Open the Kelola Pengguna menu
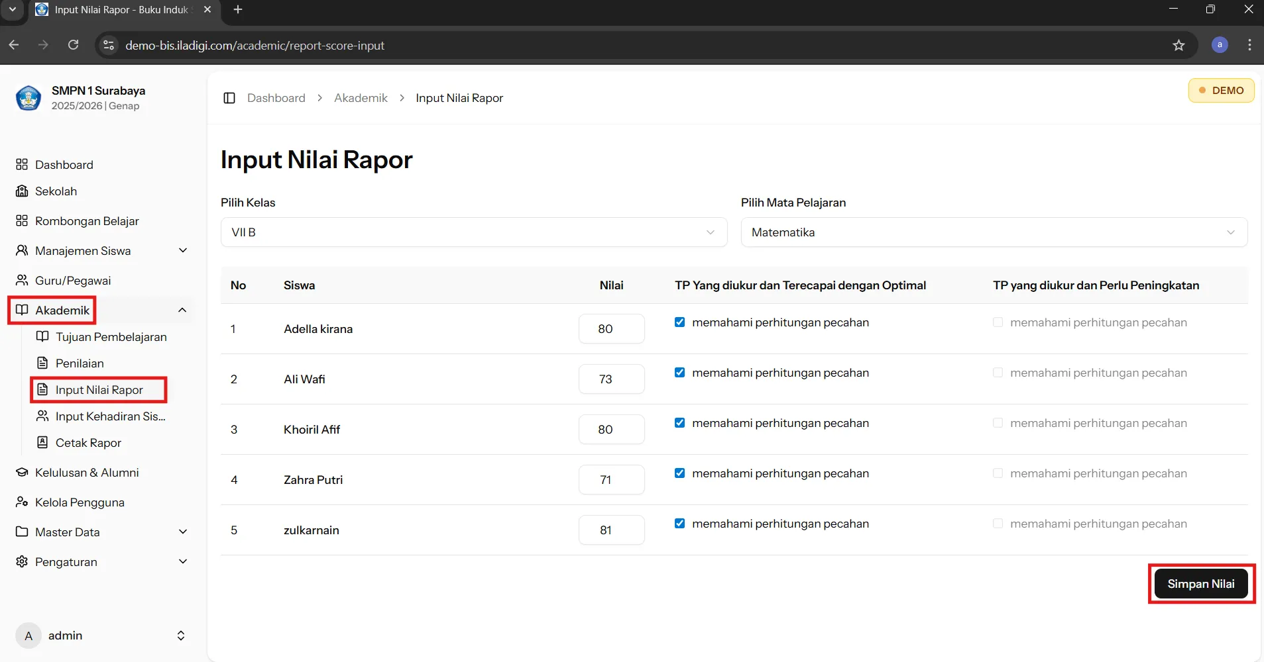This screenshot has width=1264, height=662. tap(80, 502)
